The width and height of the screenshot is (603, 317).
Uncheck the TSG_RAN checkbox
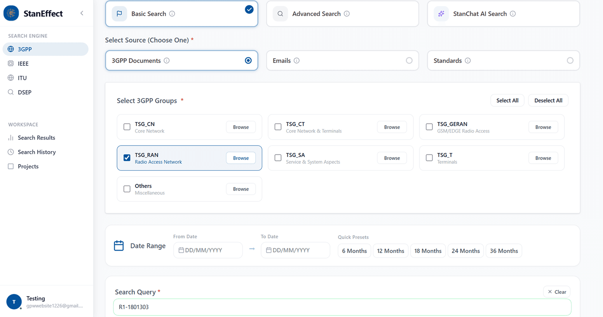[x=127, y=158]
